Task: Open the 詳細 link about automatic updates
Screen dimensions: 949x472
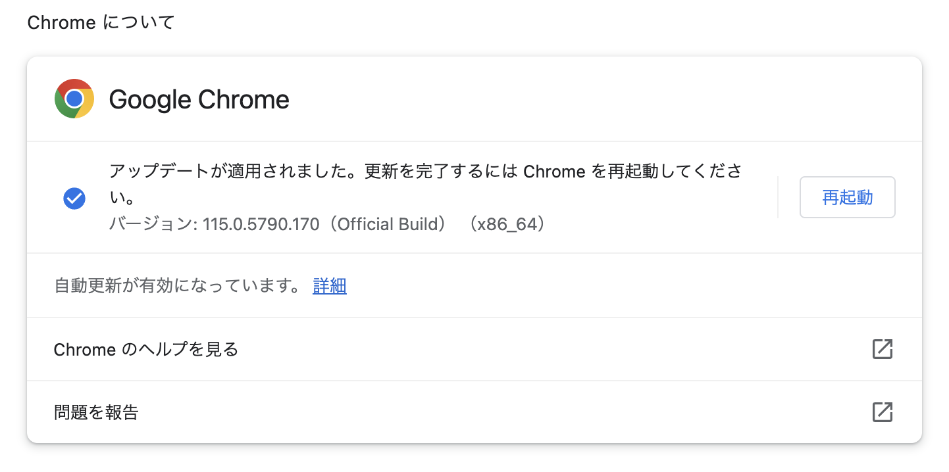Action: 330,285
